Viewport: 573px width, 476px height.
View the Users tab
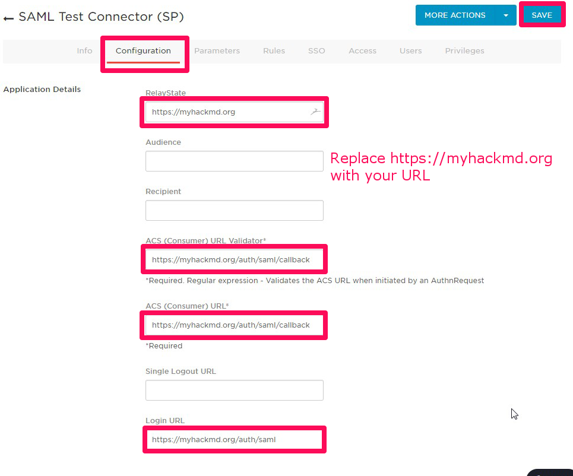(410, 51)
